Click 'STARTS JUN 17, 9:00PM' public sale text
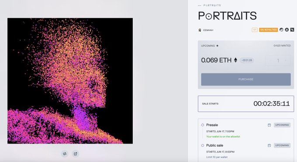Viewport: 297px width, 162px height. coord(220,152)
